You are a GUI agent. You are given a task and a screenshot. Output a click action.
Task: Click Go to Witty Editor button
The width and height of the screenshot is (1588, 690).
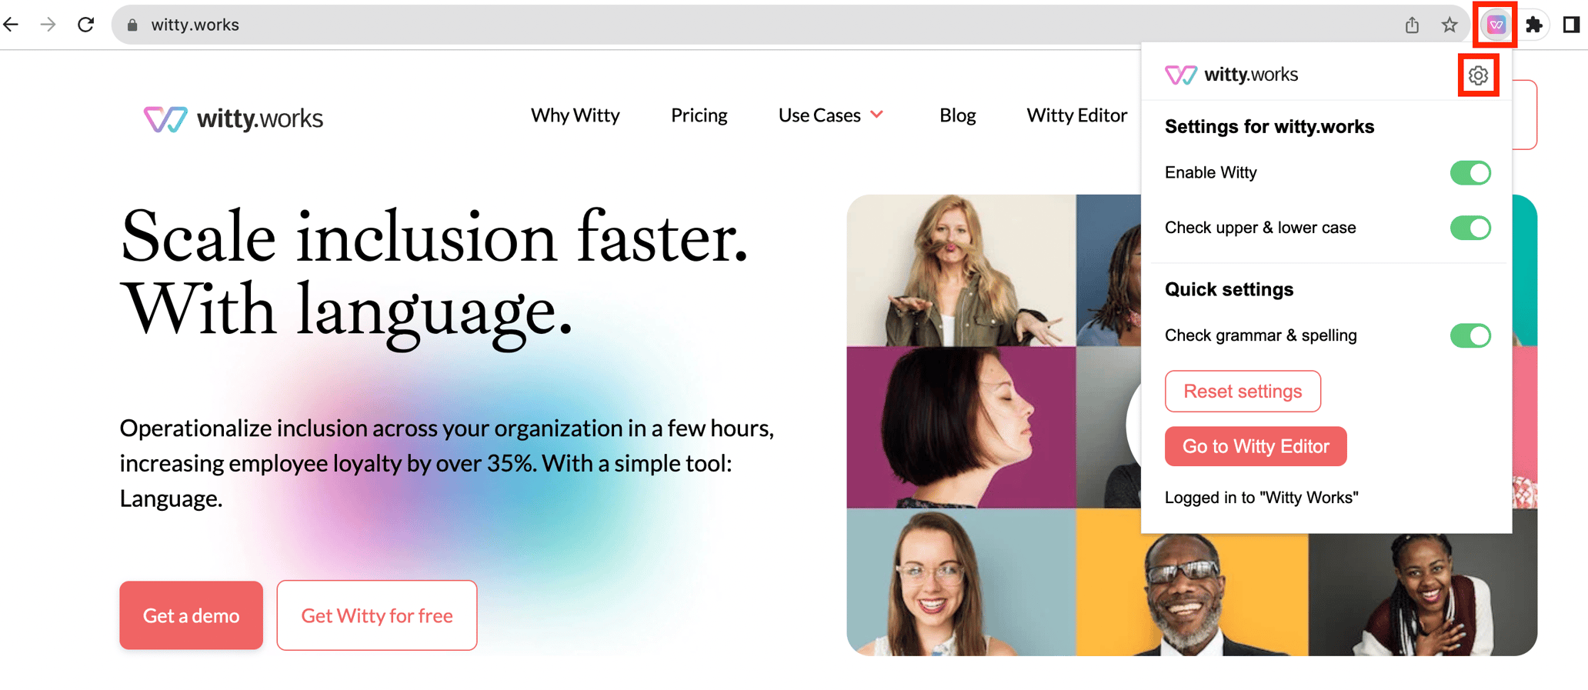[1256, 446]
